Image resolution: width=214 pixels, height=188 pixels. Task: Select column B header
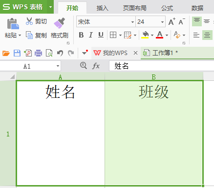(154, 77)
